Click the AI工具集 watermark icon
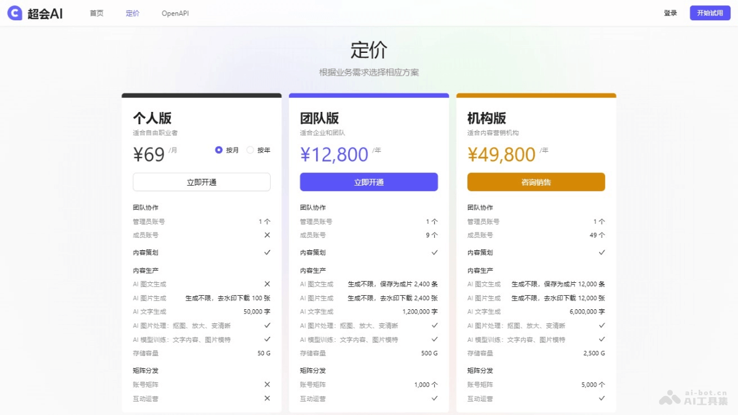Image resolution: width=738 pixels, height=415 pixels. click(669, 396)
